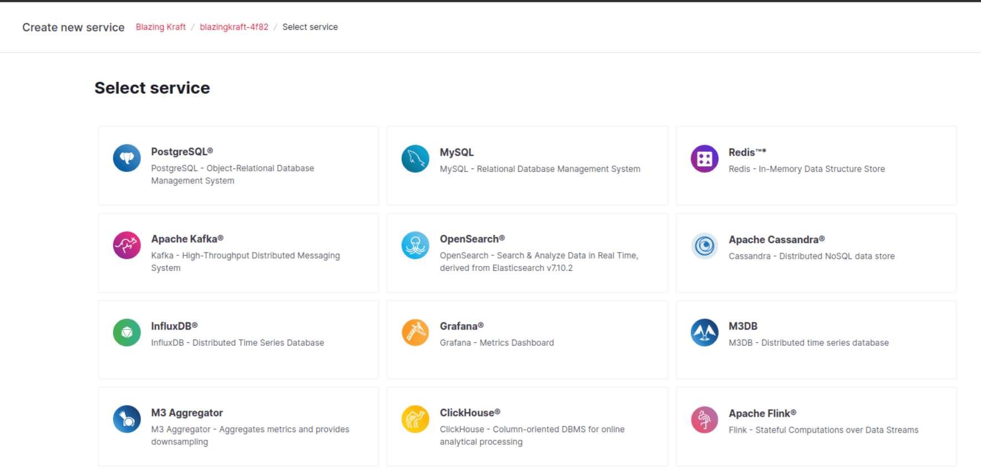Choose the Apache Cassandra® service title

coord(777,239)
